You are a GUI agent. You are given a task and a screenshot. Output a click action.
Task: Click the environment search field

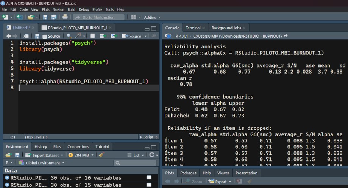click(135, 163)
